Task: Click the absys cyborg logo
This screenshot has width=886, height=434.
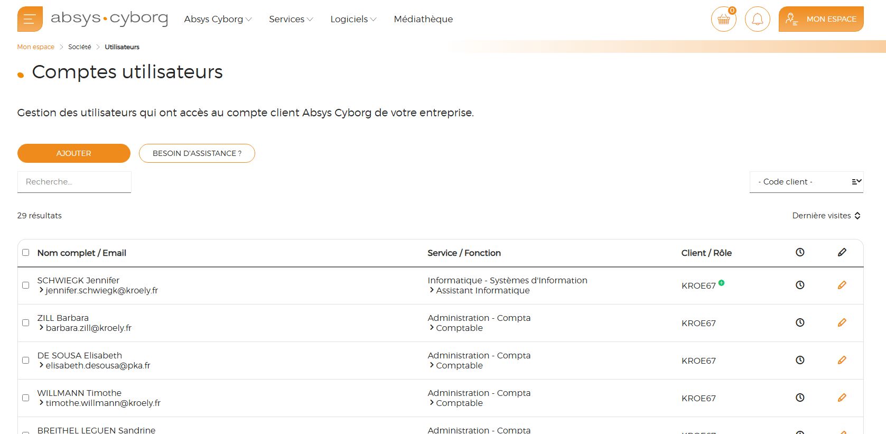Action: [109, 18]
